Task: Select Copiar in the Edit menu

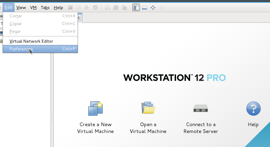Action: click(40, 24)
